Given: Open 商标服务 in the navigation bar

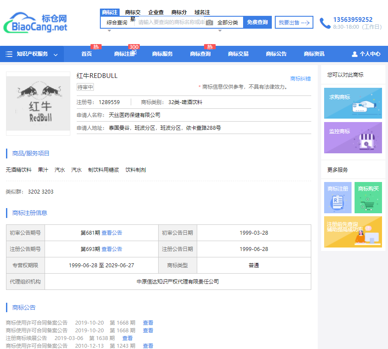Looking at the screenshot, I should tap(162, 54).
